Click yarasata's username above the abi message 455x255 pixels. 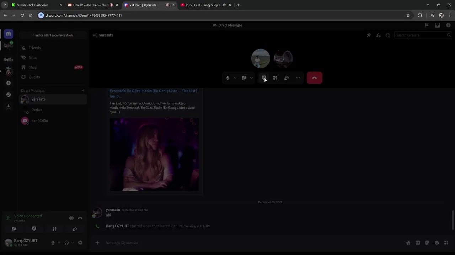(x=113, y=210)
